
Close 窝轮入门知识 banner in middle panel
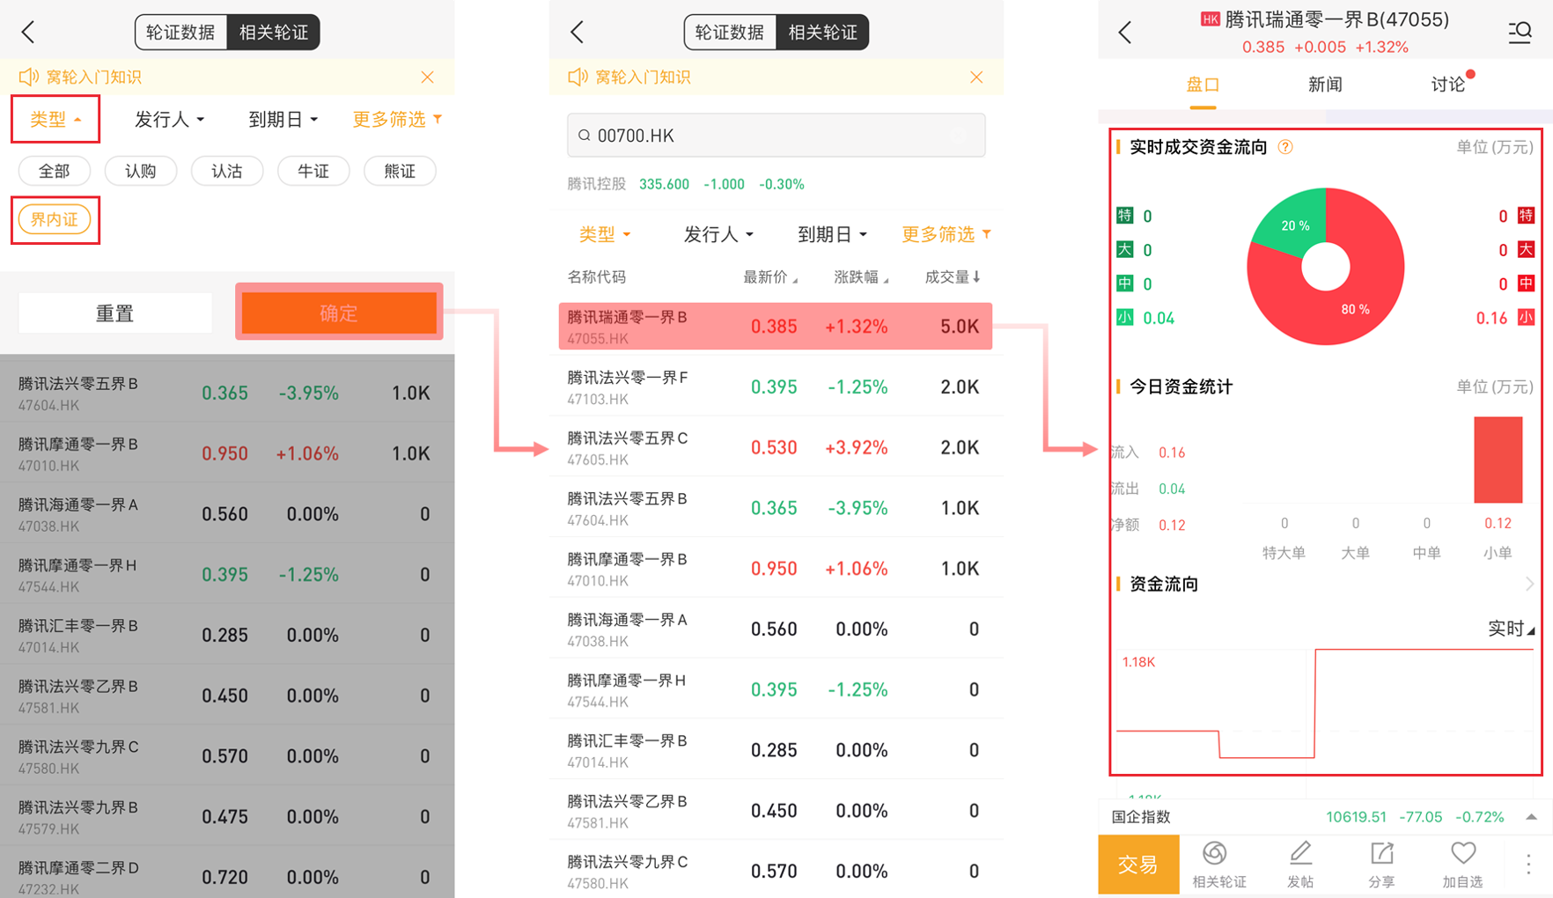[x=977, y=77]
